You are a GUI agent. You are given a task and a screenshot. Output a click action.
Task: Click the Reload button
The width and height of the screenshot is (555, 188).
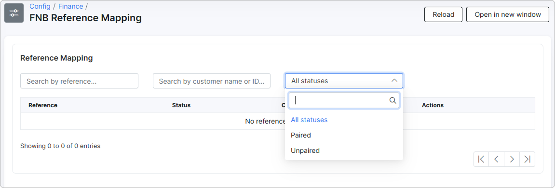(x=444, y=14)
